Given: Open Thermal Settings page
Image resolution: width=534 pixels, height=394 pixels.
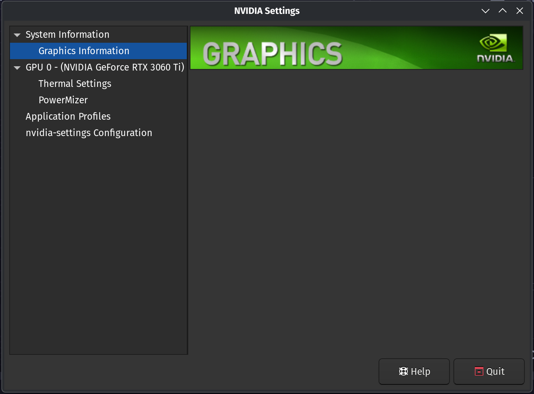Looking at the screenshot, I should [x=75, y=84].
